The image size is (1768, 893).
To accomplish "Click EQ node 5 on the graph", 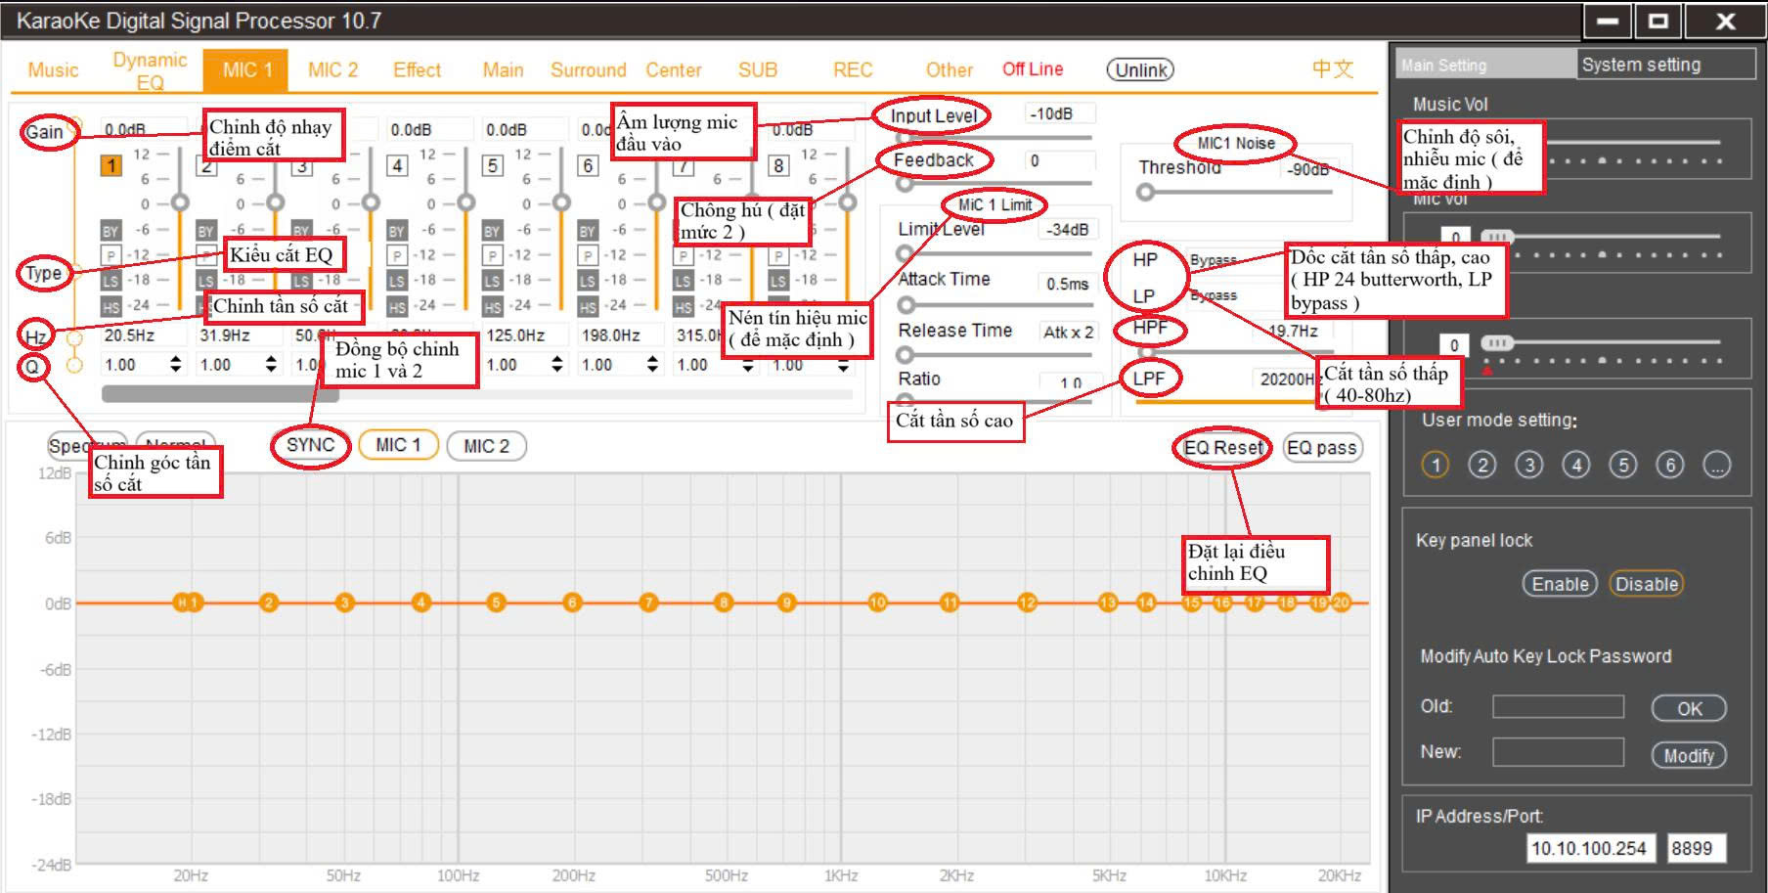I will click(x=496, y=603).
